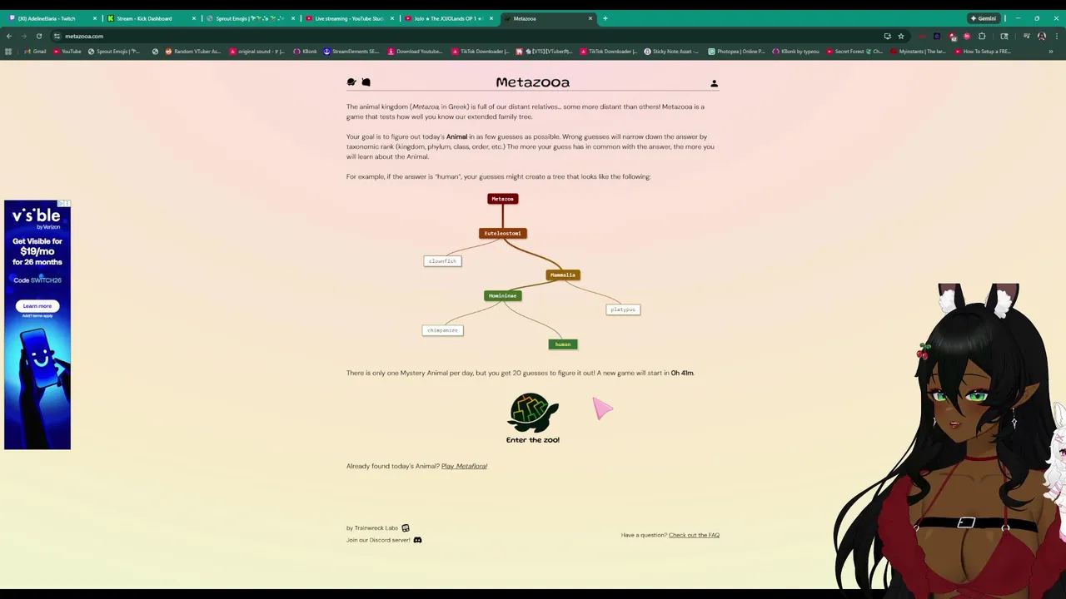
Task: Click the Metazoa node in example tree
Action: tap(503, 199)
